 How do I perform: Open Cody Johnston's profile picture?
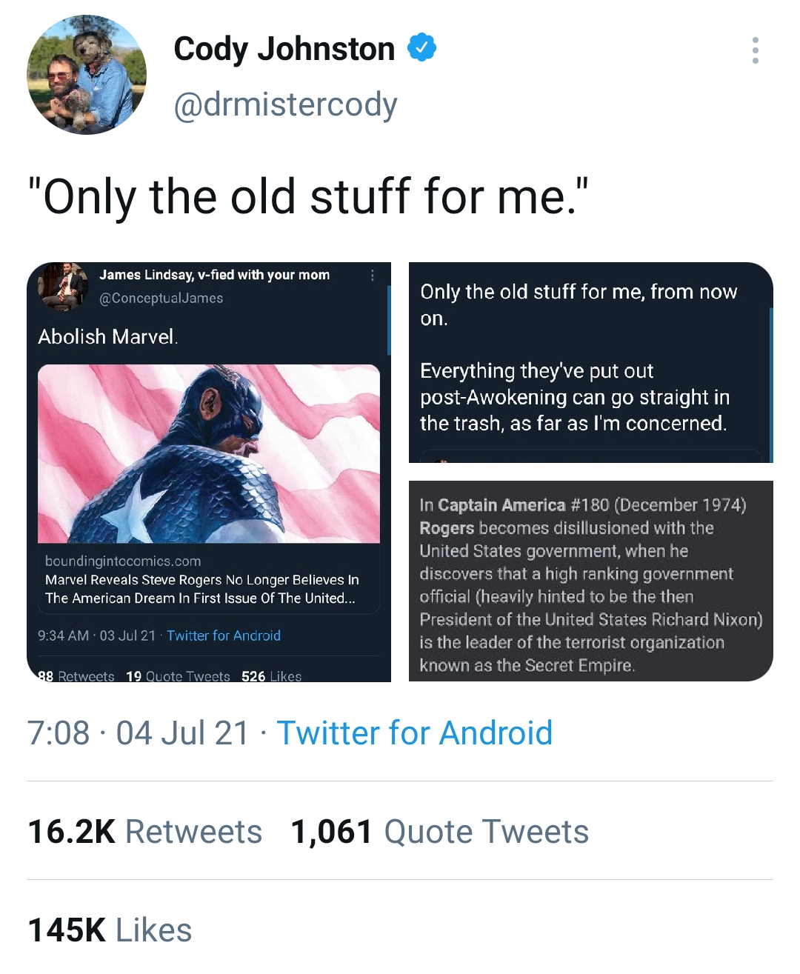pos(87,75)
